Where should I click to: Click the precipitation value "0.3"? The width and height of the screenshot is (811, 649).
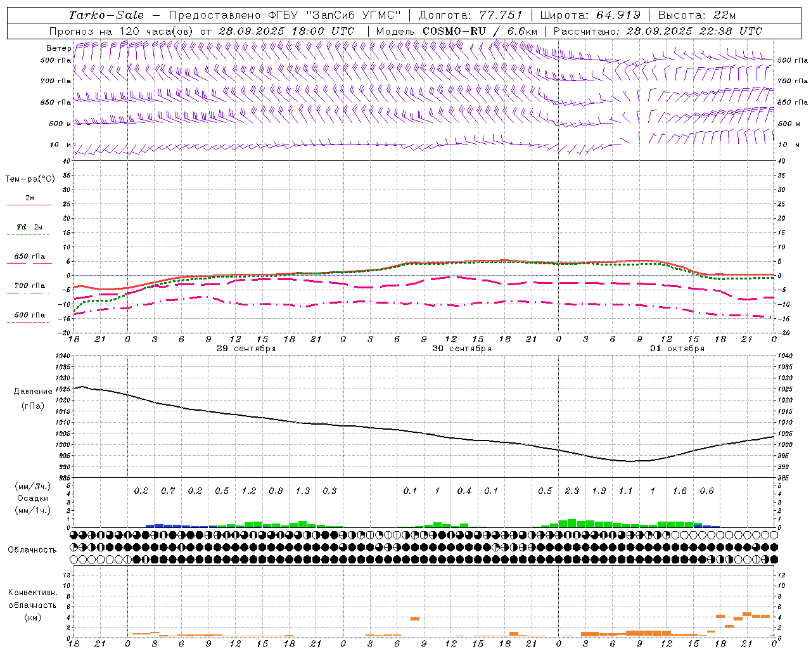[329, 491]
